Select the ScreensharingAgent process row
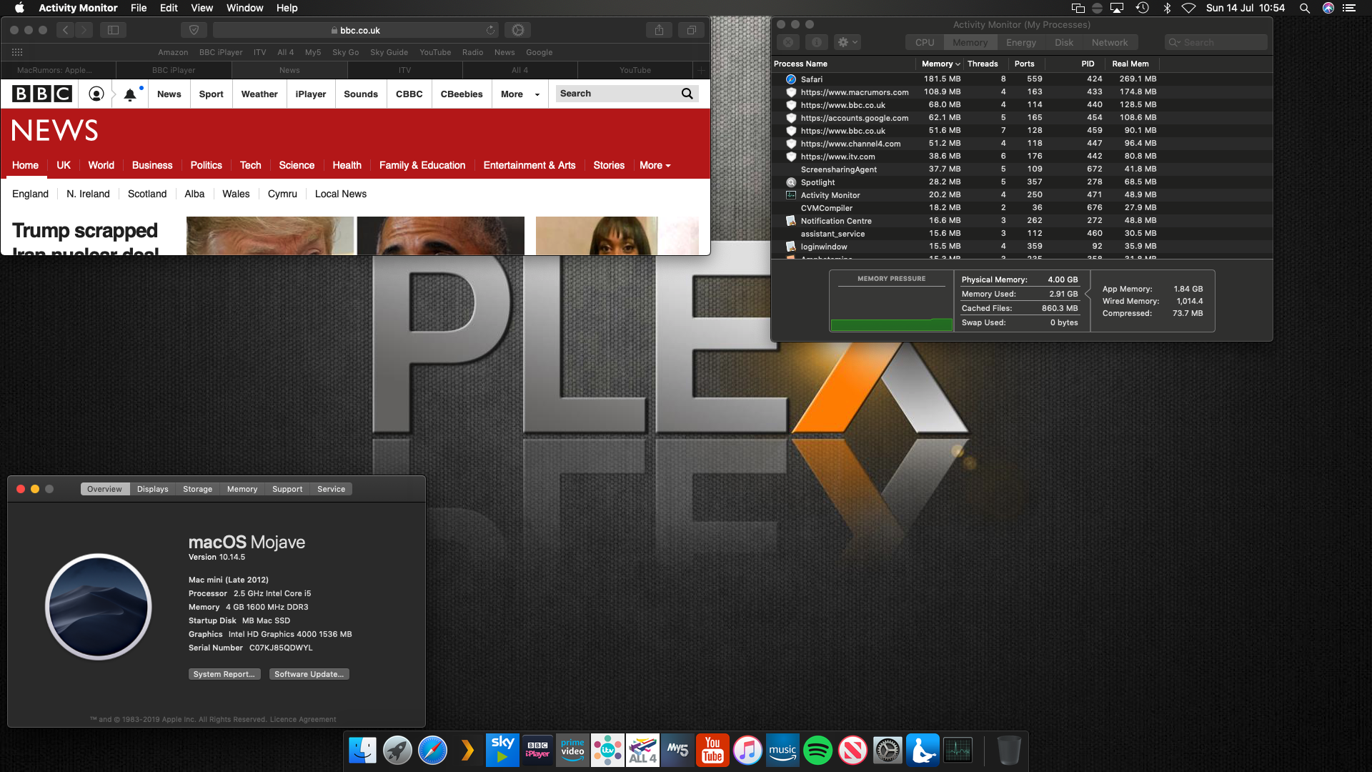The image size is (1372, 772). pos(1022,169)
